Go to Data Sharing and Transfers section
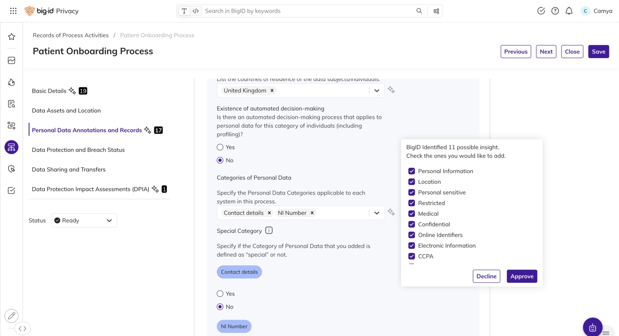 point(69,169)
